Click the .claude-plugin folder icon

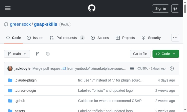[x=10, y=80]
